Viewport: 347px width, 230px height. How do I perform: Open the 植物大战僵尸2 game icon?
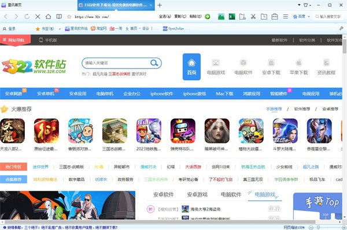pyautogui.click(x=251, y=131)
